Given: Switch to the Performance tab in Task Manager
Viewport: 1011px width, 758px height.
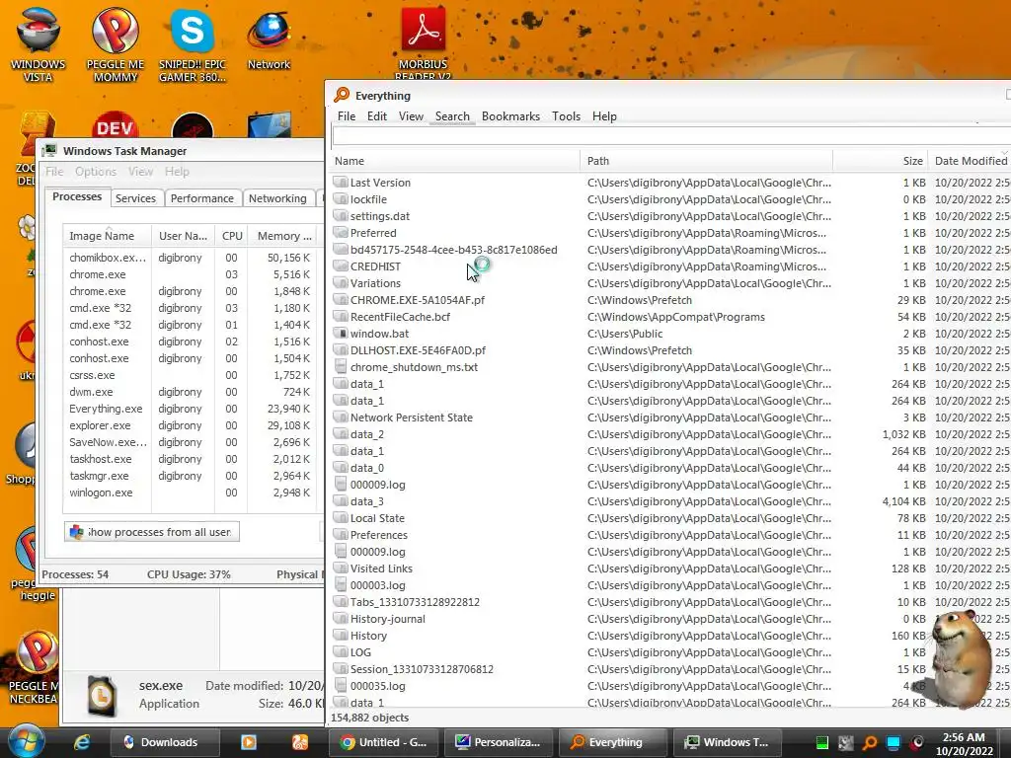Looking at the screenshot, I should [x=201, y=198].
